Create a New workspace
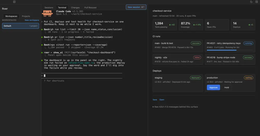Image resolution: width=260 pixels, height=136 pixels. pos(32,20)
